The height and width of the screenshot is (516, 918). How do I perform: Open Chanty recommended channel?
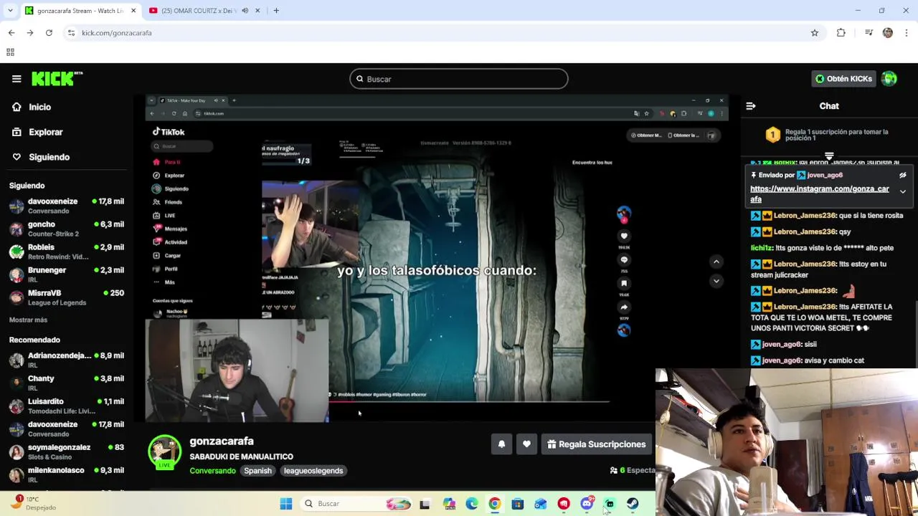(x=66, y=383)
